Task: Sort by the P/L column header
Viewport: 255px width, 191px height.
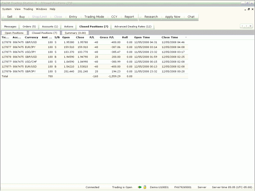Action: [92, 37]
